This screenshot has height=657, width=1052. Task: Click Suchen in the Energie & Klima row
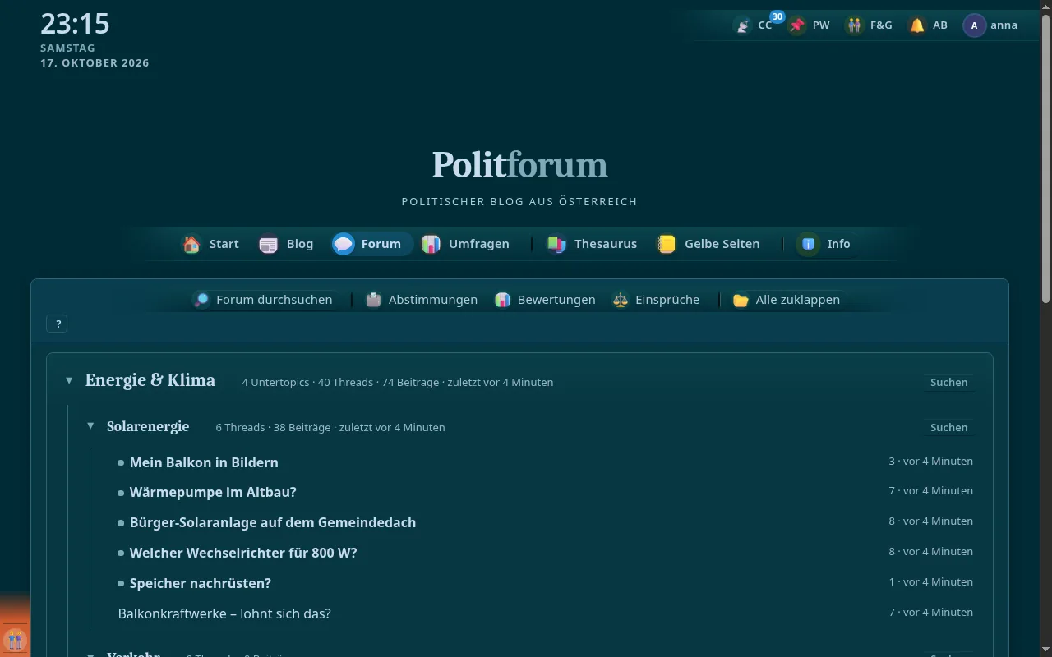point(948,382)
